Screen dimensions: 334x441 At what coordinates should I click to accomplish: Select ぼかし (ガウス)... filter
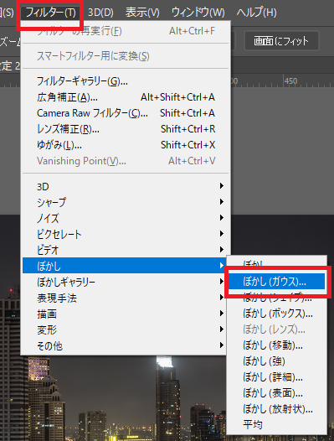coord(276,281)
